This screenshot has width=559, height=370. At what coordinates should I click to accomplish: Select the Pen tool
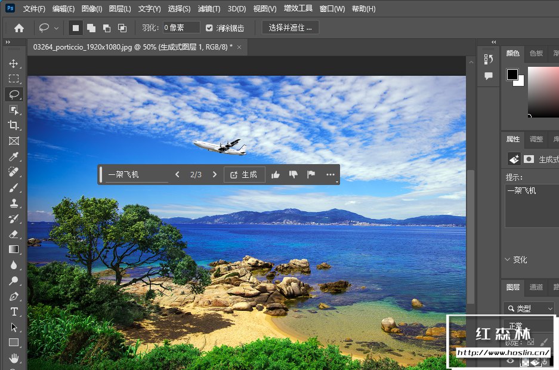pyautogui.click(x=14, y=296)
